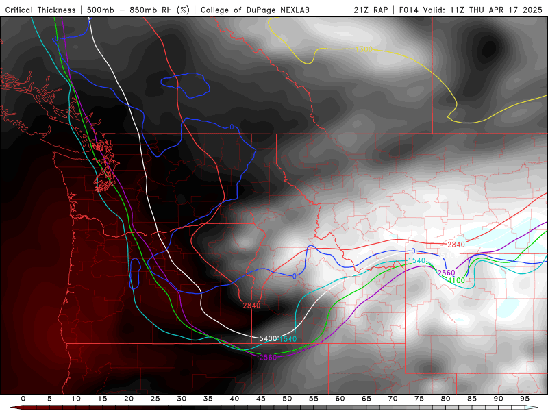Click the colorbar label 10
This screenshot has width=548, height=411.
pyautogui.click(x=76, y=399)
